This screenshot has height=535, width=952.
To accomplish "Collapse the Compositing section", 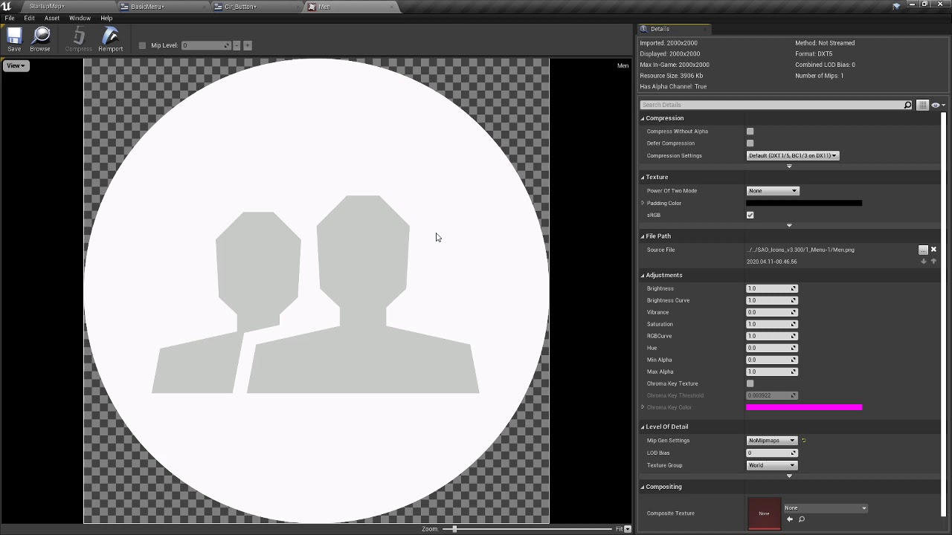I will [643, 487].
